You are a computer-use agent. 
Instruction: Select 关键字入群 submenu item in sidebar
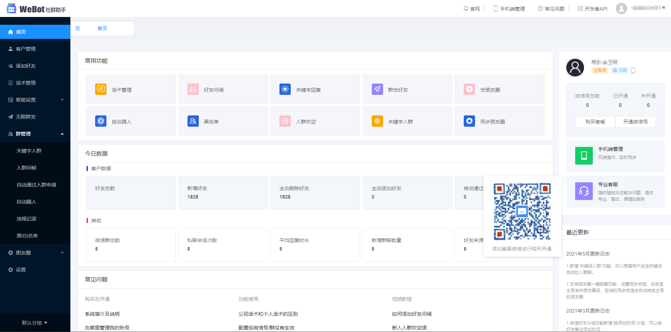pos(35,151)
